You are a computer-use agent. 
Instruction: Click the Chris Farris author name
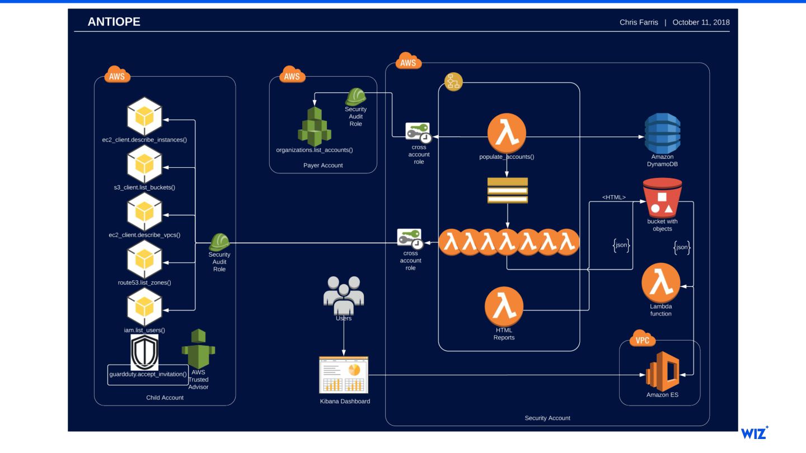(638, 22)
